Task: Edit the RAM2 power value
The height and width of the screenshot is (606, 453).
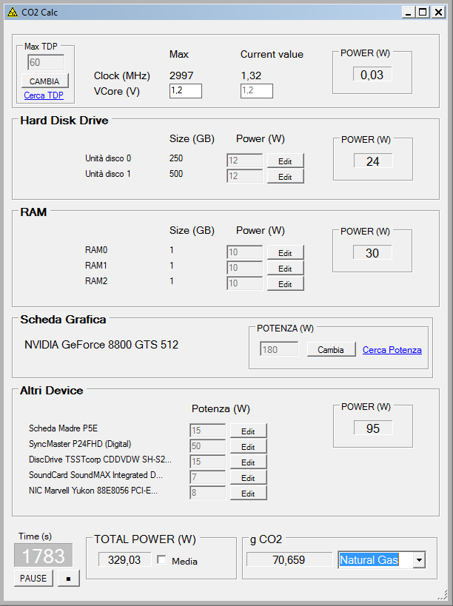Action: coord(285,283)
